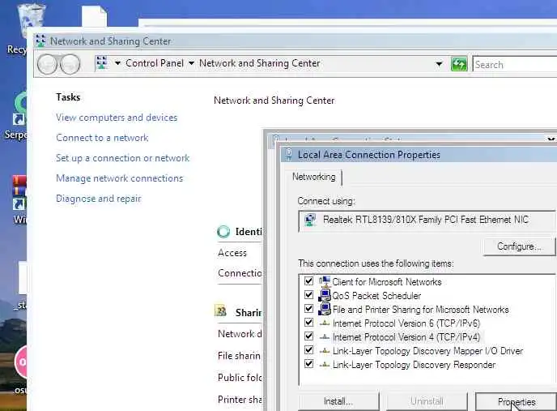The height and width of the screenshot is (411, 557).
Task: Select Internet Protocol Version 6 (TCP/IPv6) item
Action: pyautogui.click(x=406, y=323)
